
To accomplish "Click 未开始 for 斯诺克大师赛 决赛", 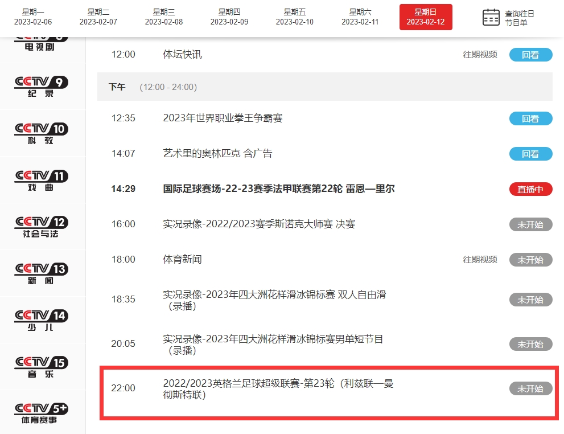I will coord(530,224).
